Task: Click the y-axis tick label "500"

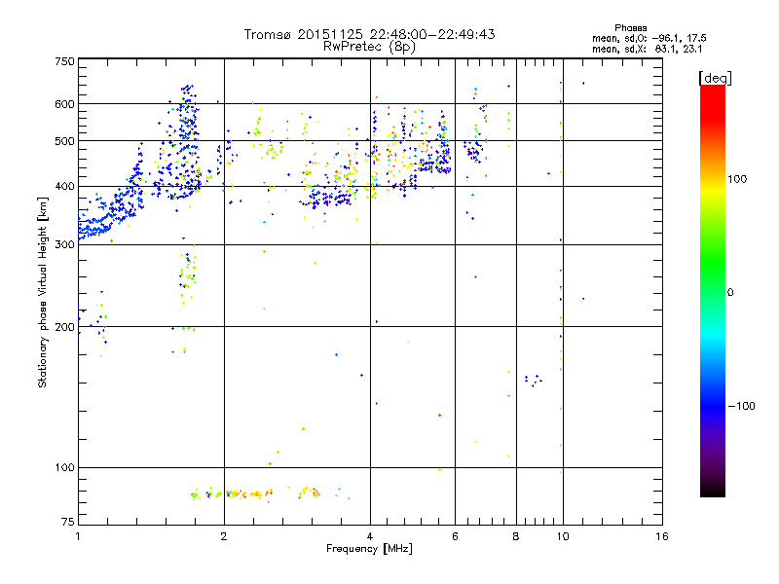Action: [x=64, y=141]
